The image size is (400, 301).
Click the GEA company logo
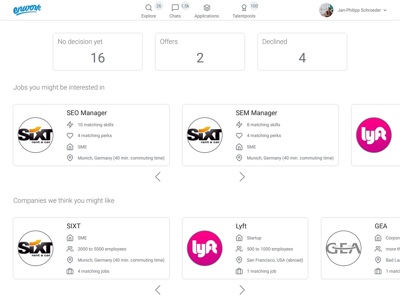344,248
